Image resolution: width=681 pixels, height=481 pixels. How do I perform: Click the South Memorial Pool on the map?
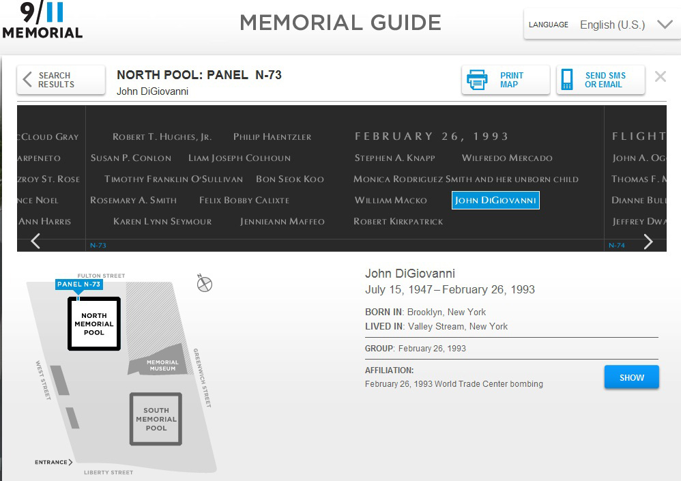coord(156,418)
